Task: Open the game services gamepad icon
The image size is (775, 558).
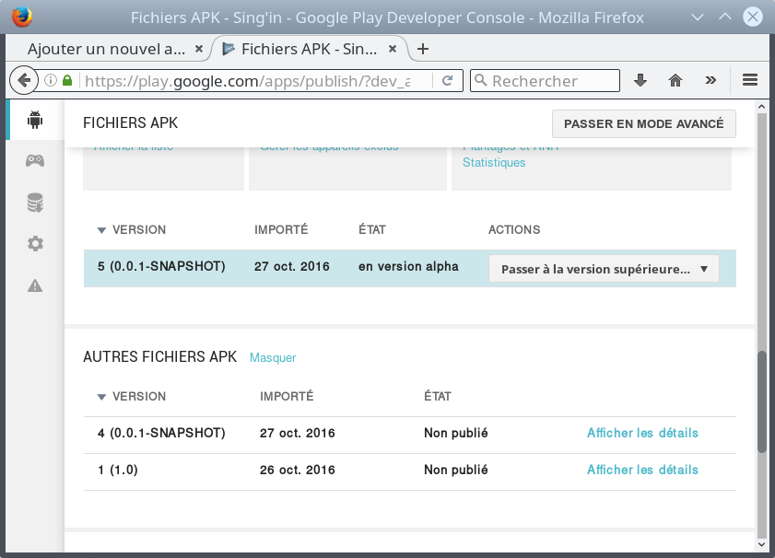Action: 35,160
